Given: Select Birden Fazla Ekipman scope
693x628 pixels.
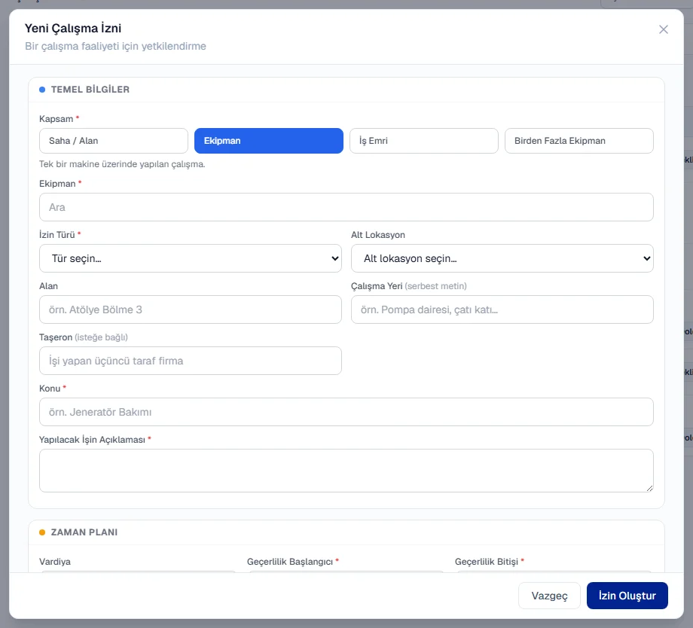Looking at the screenshot, I should click(x=579, y=141).
